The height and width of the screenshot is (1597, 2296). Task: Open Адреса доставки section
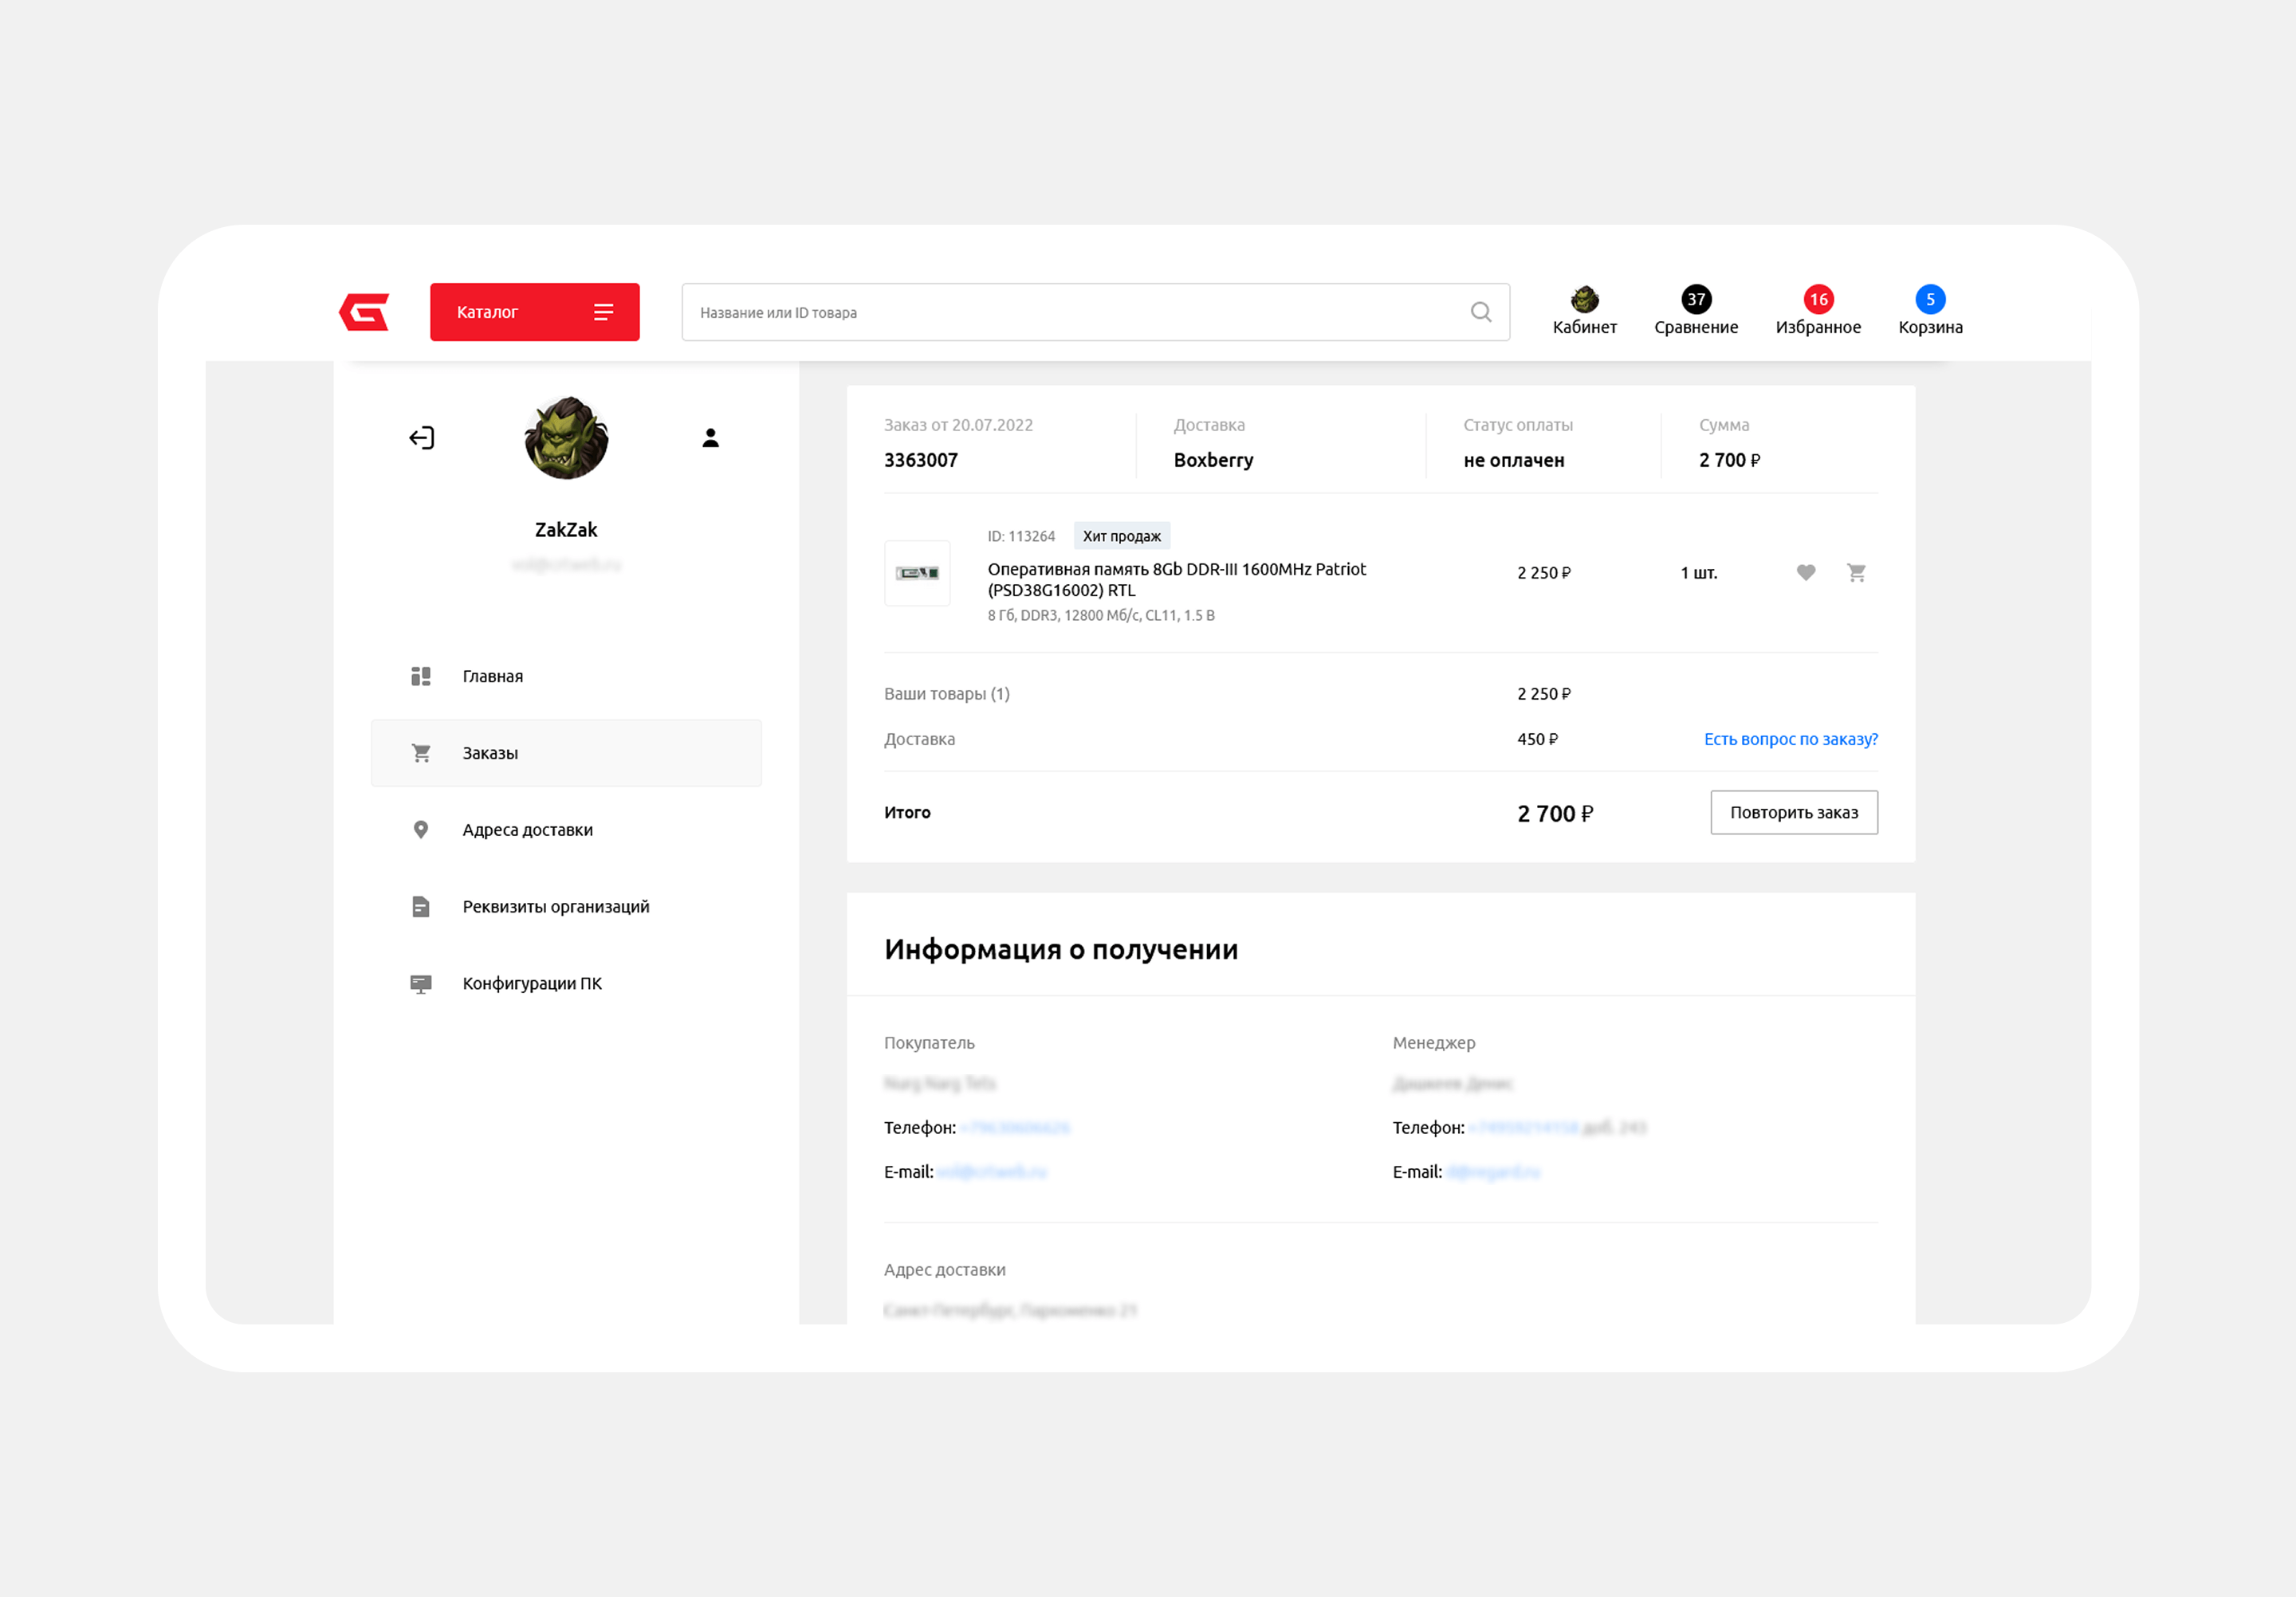tap(527, 830)
